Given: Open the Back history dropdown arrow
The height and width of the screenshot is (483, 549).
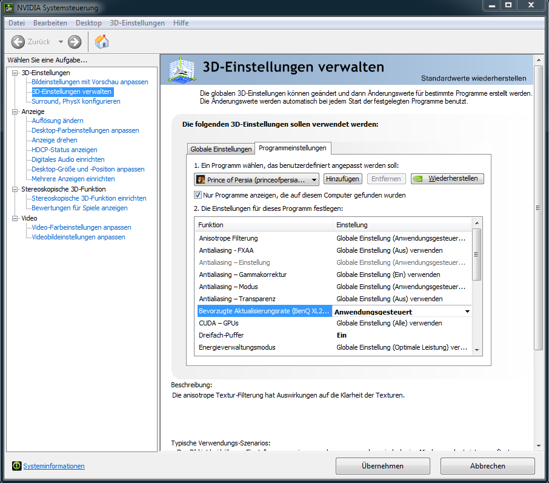Looking at the screenshot, I should 61,42.
